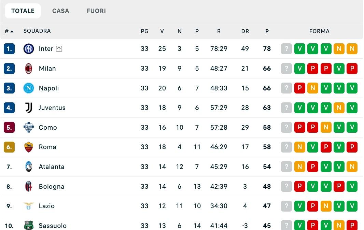
Task: Select the Roma club crest
Action: pyautogui.click(x=29, y=147)
